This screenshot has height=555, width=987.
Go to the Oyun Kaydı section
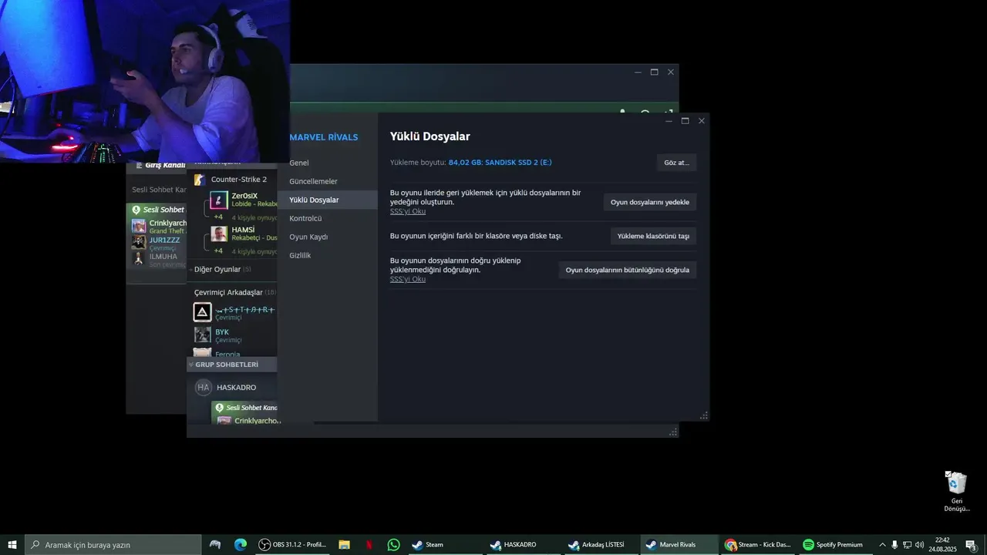tap(328, 237)
